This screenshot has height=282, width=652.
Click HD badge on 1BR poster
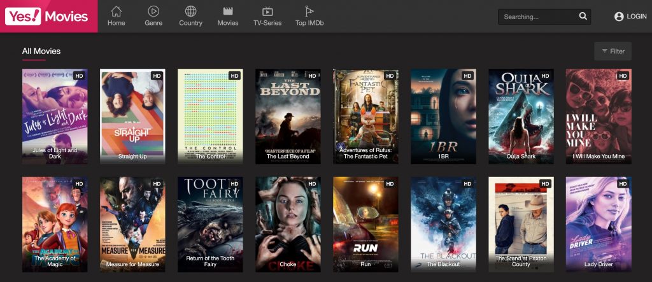pyautogui.click(x=467, y=76)
